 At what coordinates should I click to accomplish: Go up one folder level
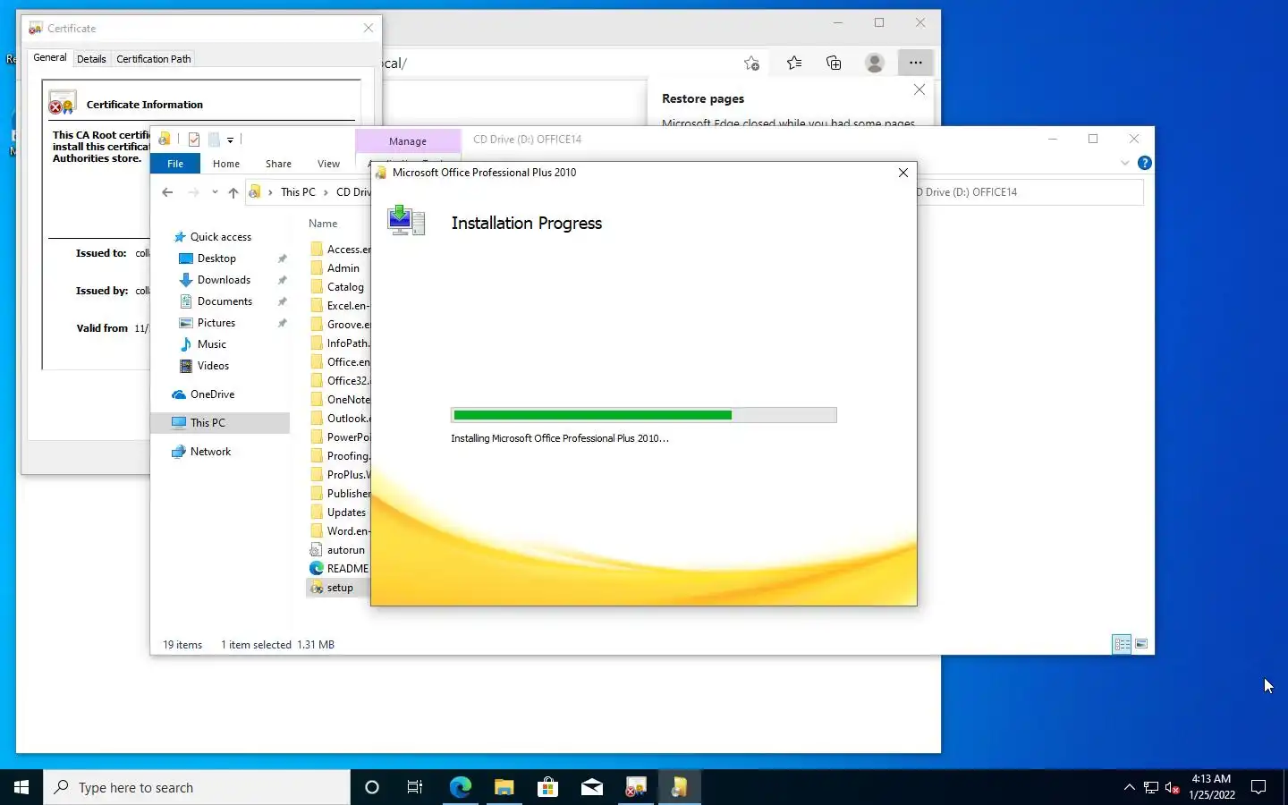point(233,192)
